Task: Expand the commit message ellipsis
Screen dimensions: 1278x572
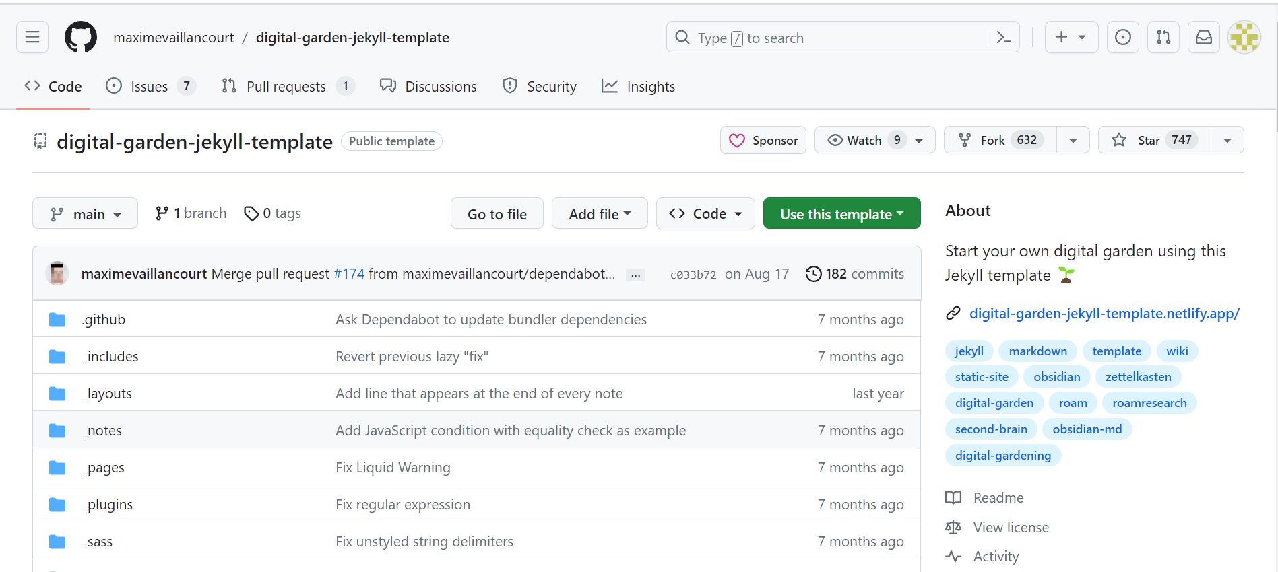Action: [635, 275]
